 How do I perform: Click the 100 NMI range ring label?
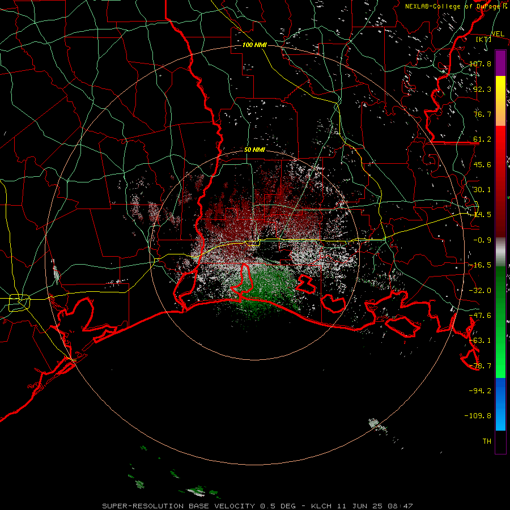tap(254, 45)
